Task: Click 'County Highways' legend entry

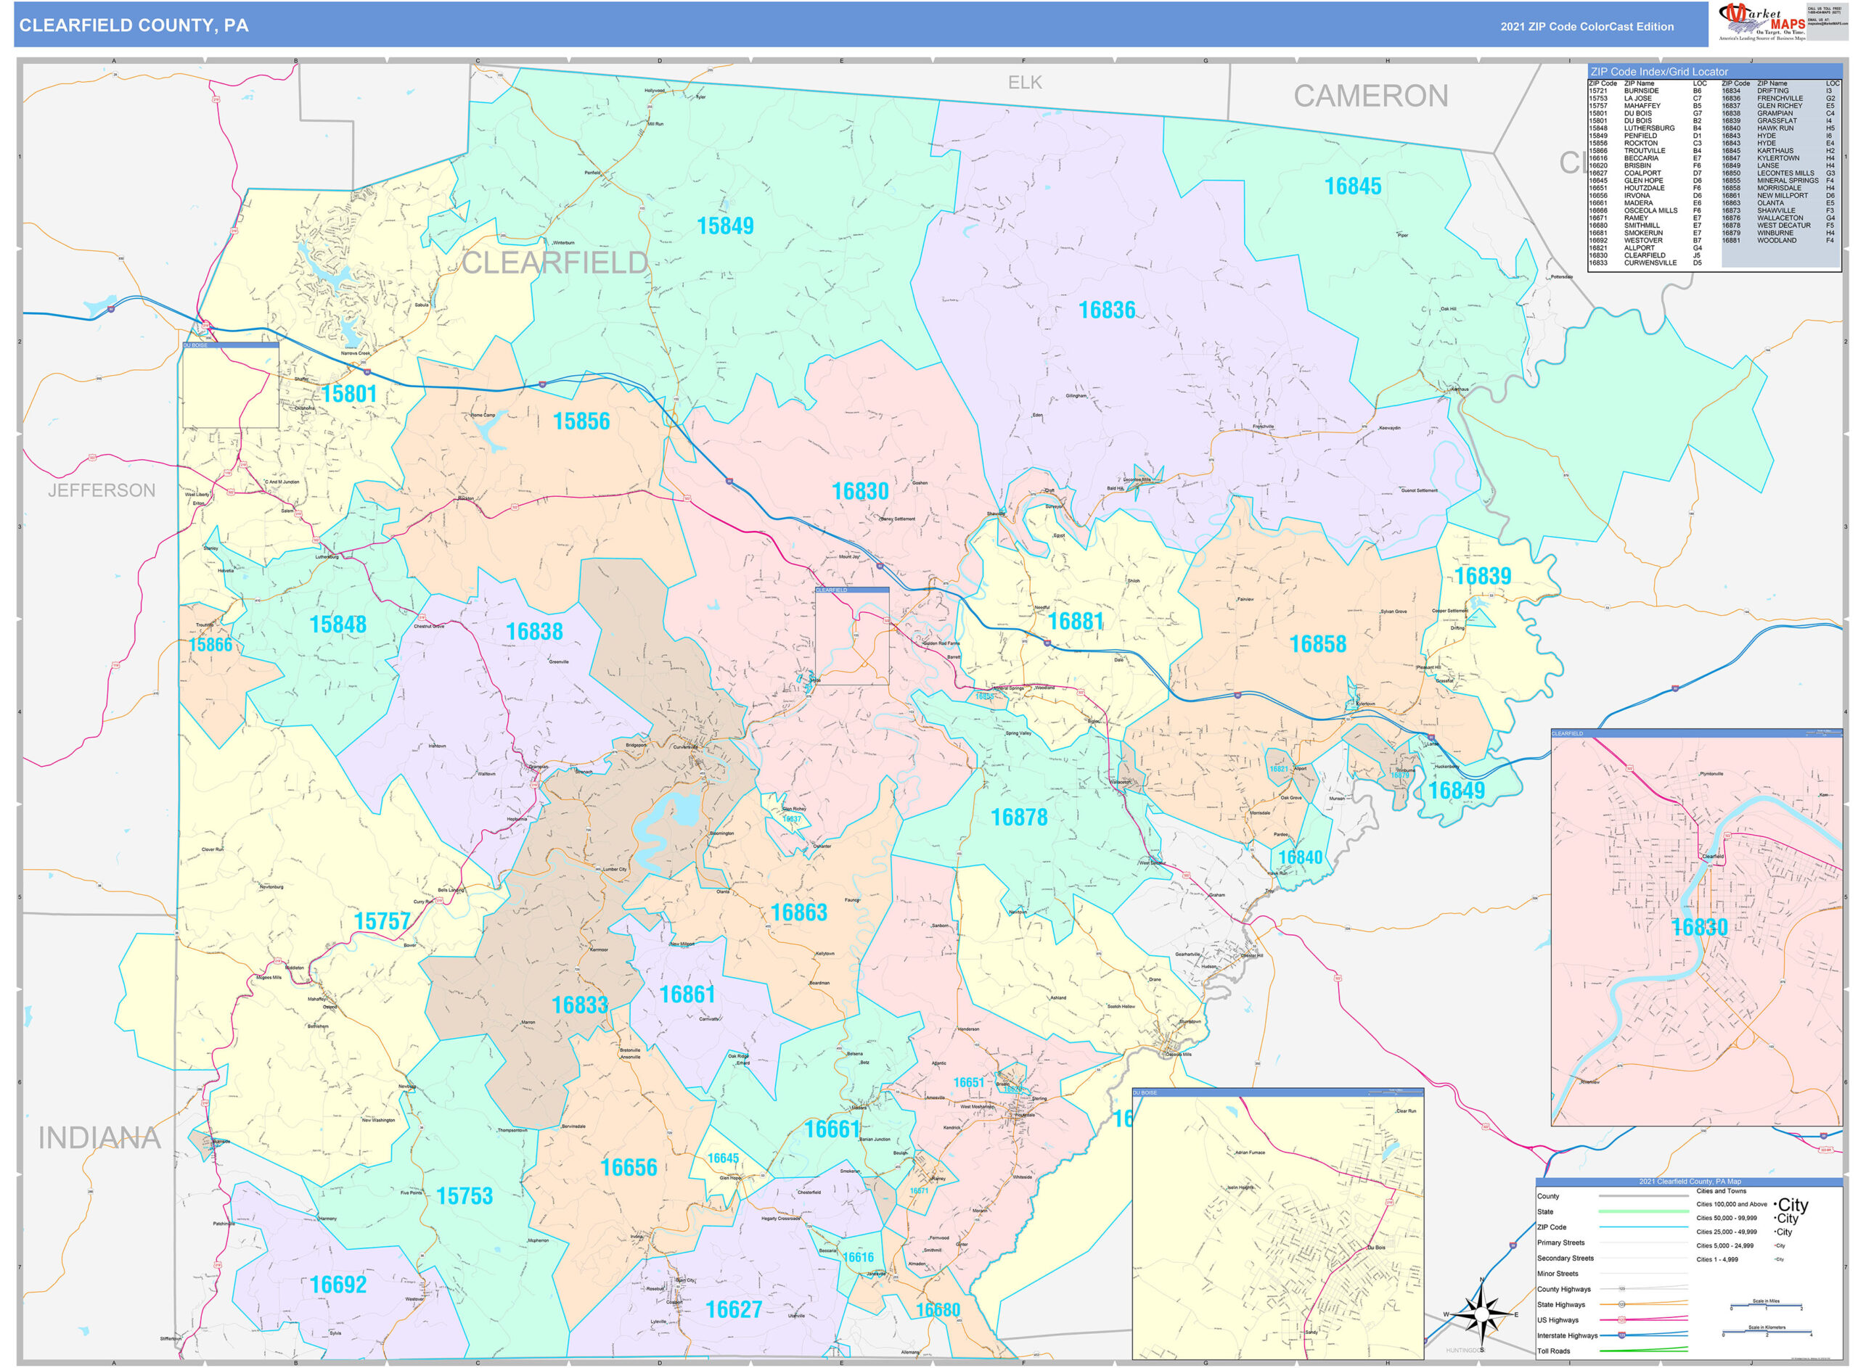Action: pos(1563,1290)
